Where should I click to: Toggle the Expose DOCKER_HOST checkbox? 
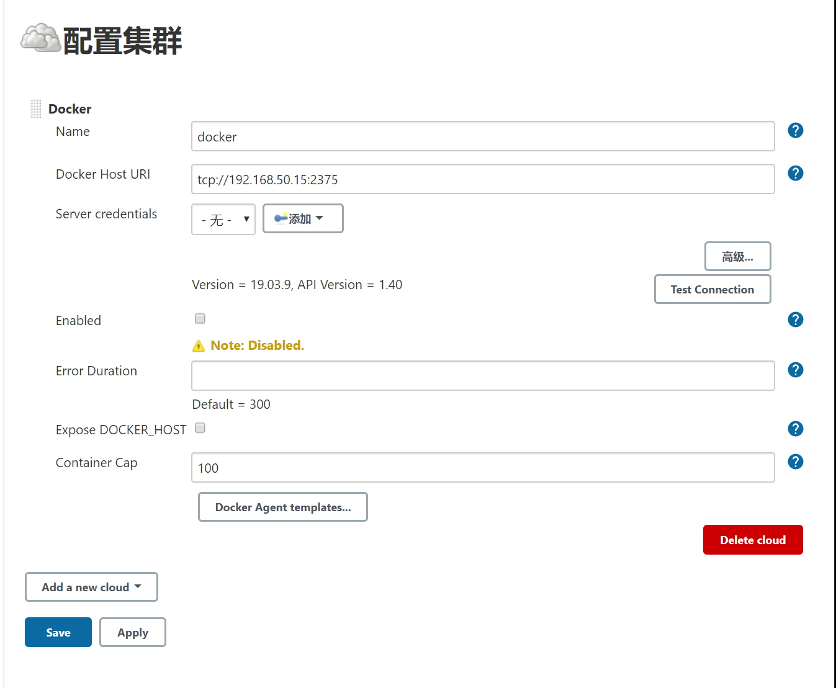coord(200,427)
